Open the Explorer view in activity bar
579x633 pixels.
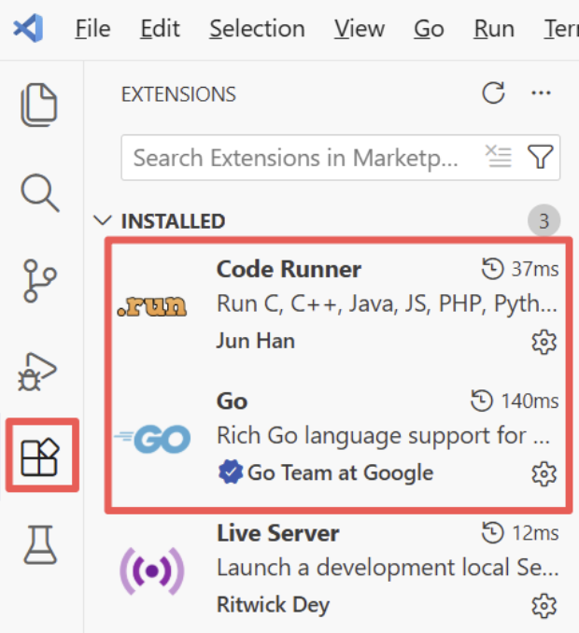[x=39, y=105]
